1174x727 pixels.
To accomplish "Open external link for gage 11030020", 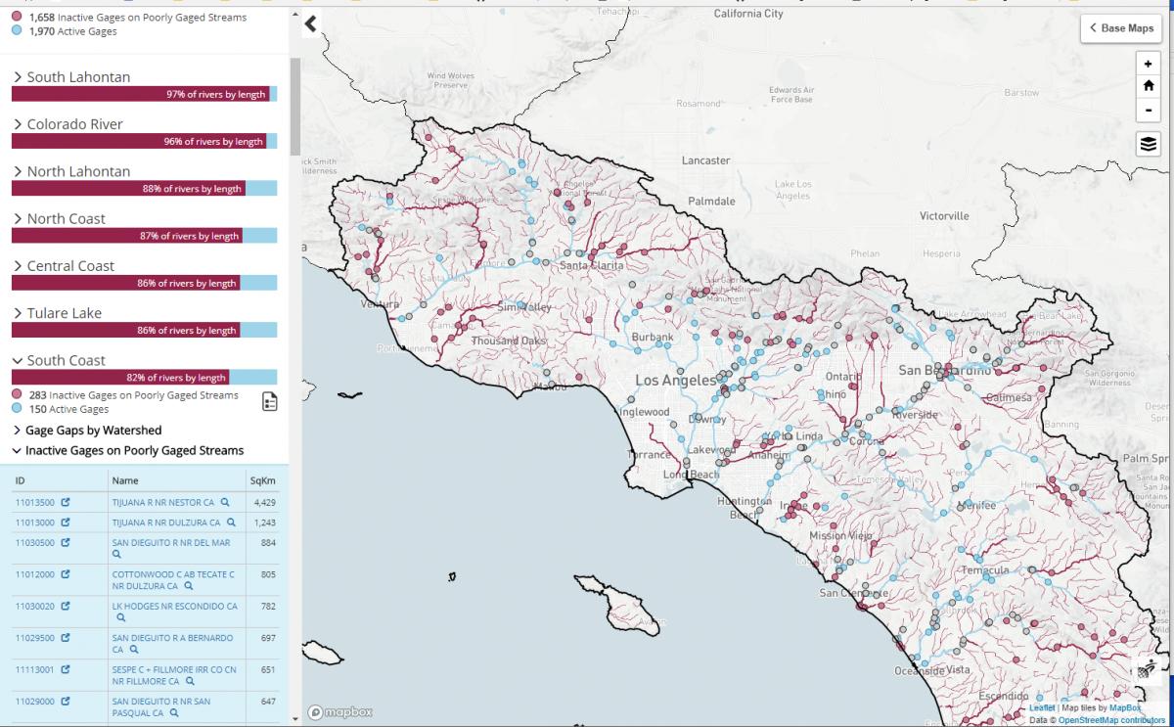I will (67, 606).
